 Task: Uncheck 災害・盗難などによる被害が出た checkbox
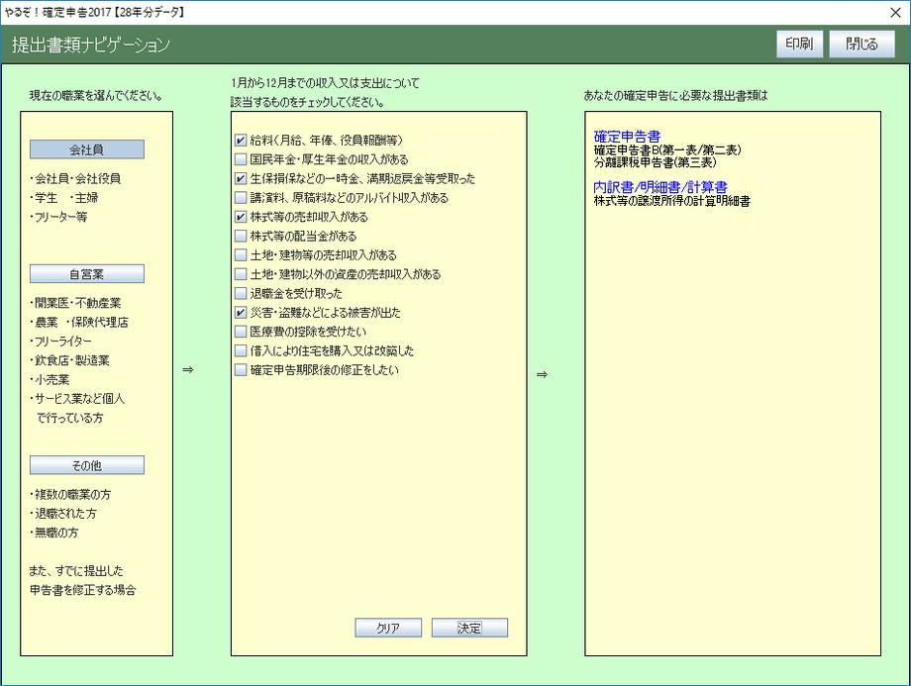tap(241, 313)
